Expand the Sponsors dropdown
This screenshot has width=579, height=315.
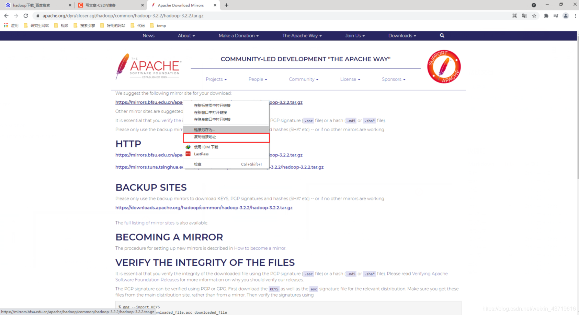tap(394, 79)
